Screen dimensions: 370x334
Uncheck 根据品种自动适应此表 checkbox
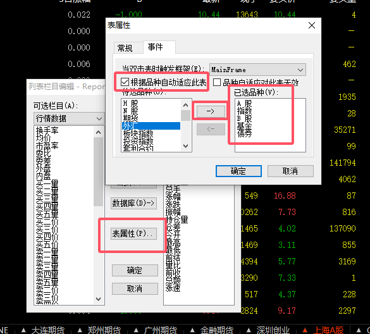pyautogui.click(x=125, y=82)
